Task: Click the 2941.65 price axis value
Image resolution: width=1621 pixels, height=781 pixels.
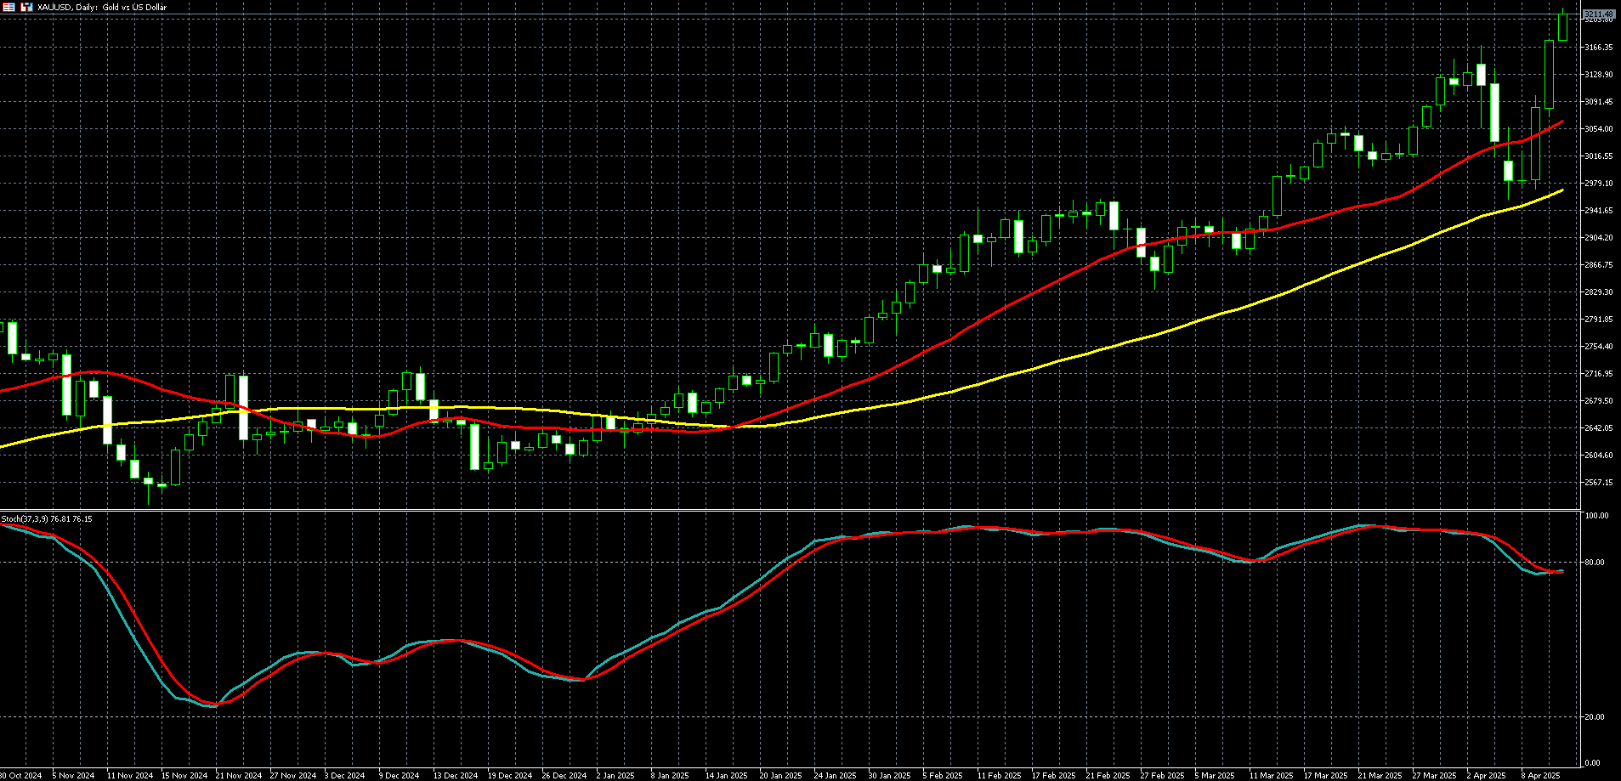Action: [1599, 211]
